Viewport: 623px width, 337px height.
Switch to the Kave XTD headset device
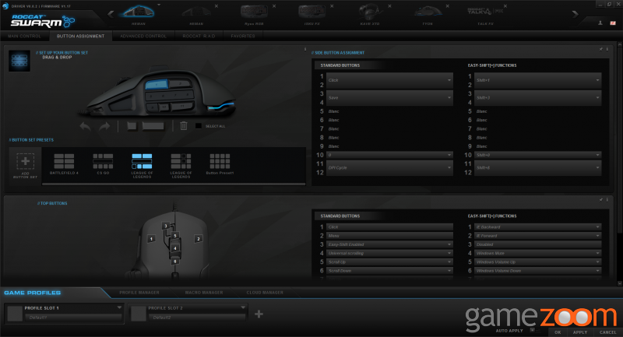[x=370, y=14]
